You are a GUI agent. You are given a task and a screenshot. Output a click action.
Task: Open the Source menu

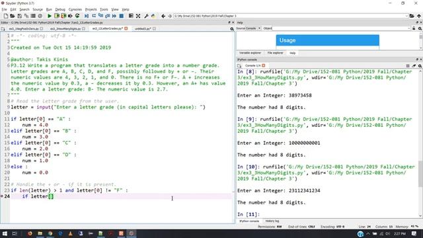coord(38,9)
